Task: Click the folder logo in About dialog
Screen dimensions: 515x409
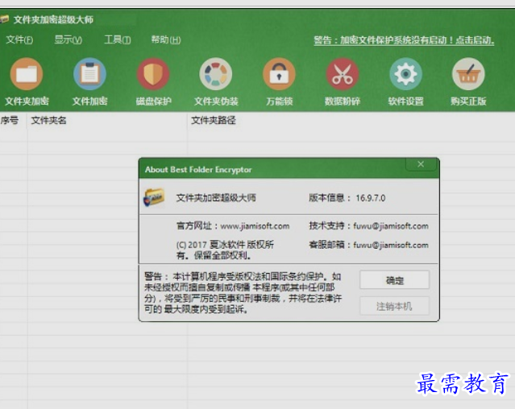Action: coord(154,197)
